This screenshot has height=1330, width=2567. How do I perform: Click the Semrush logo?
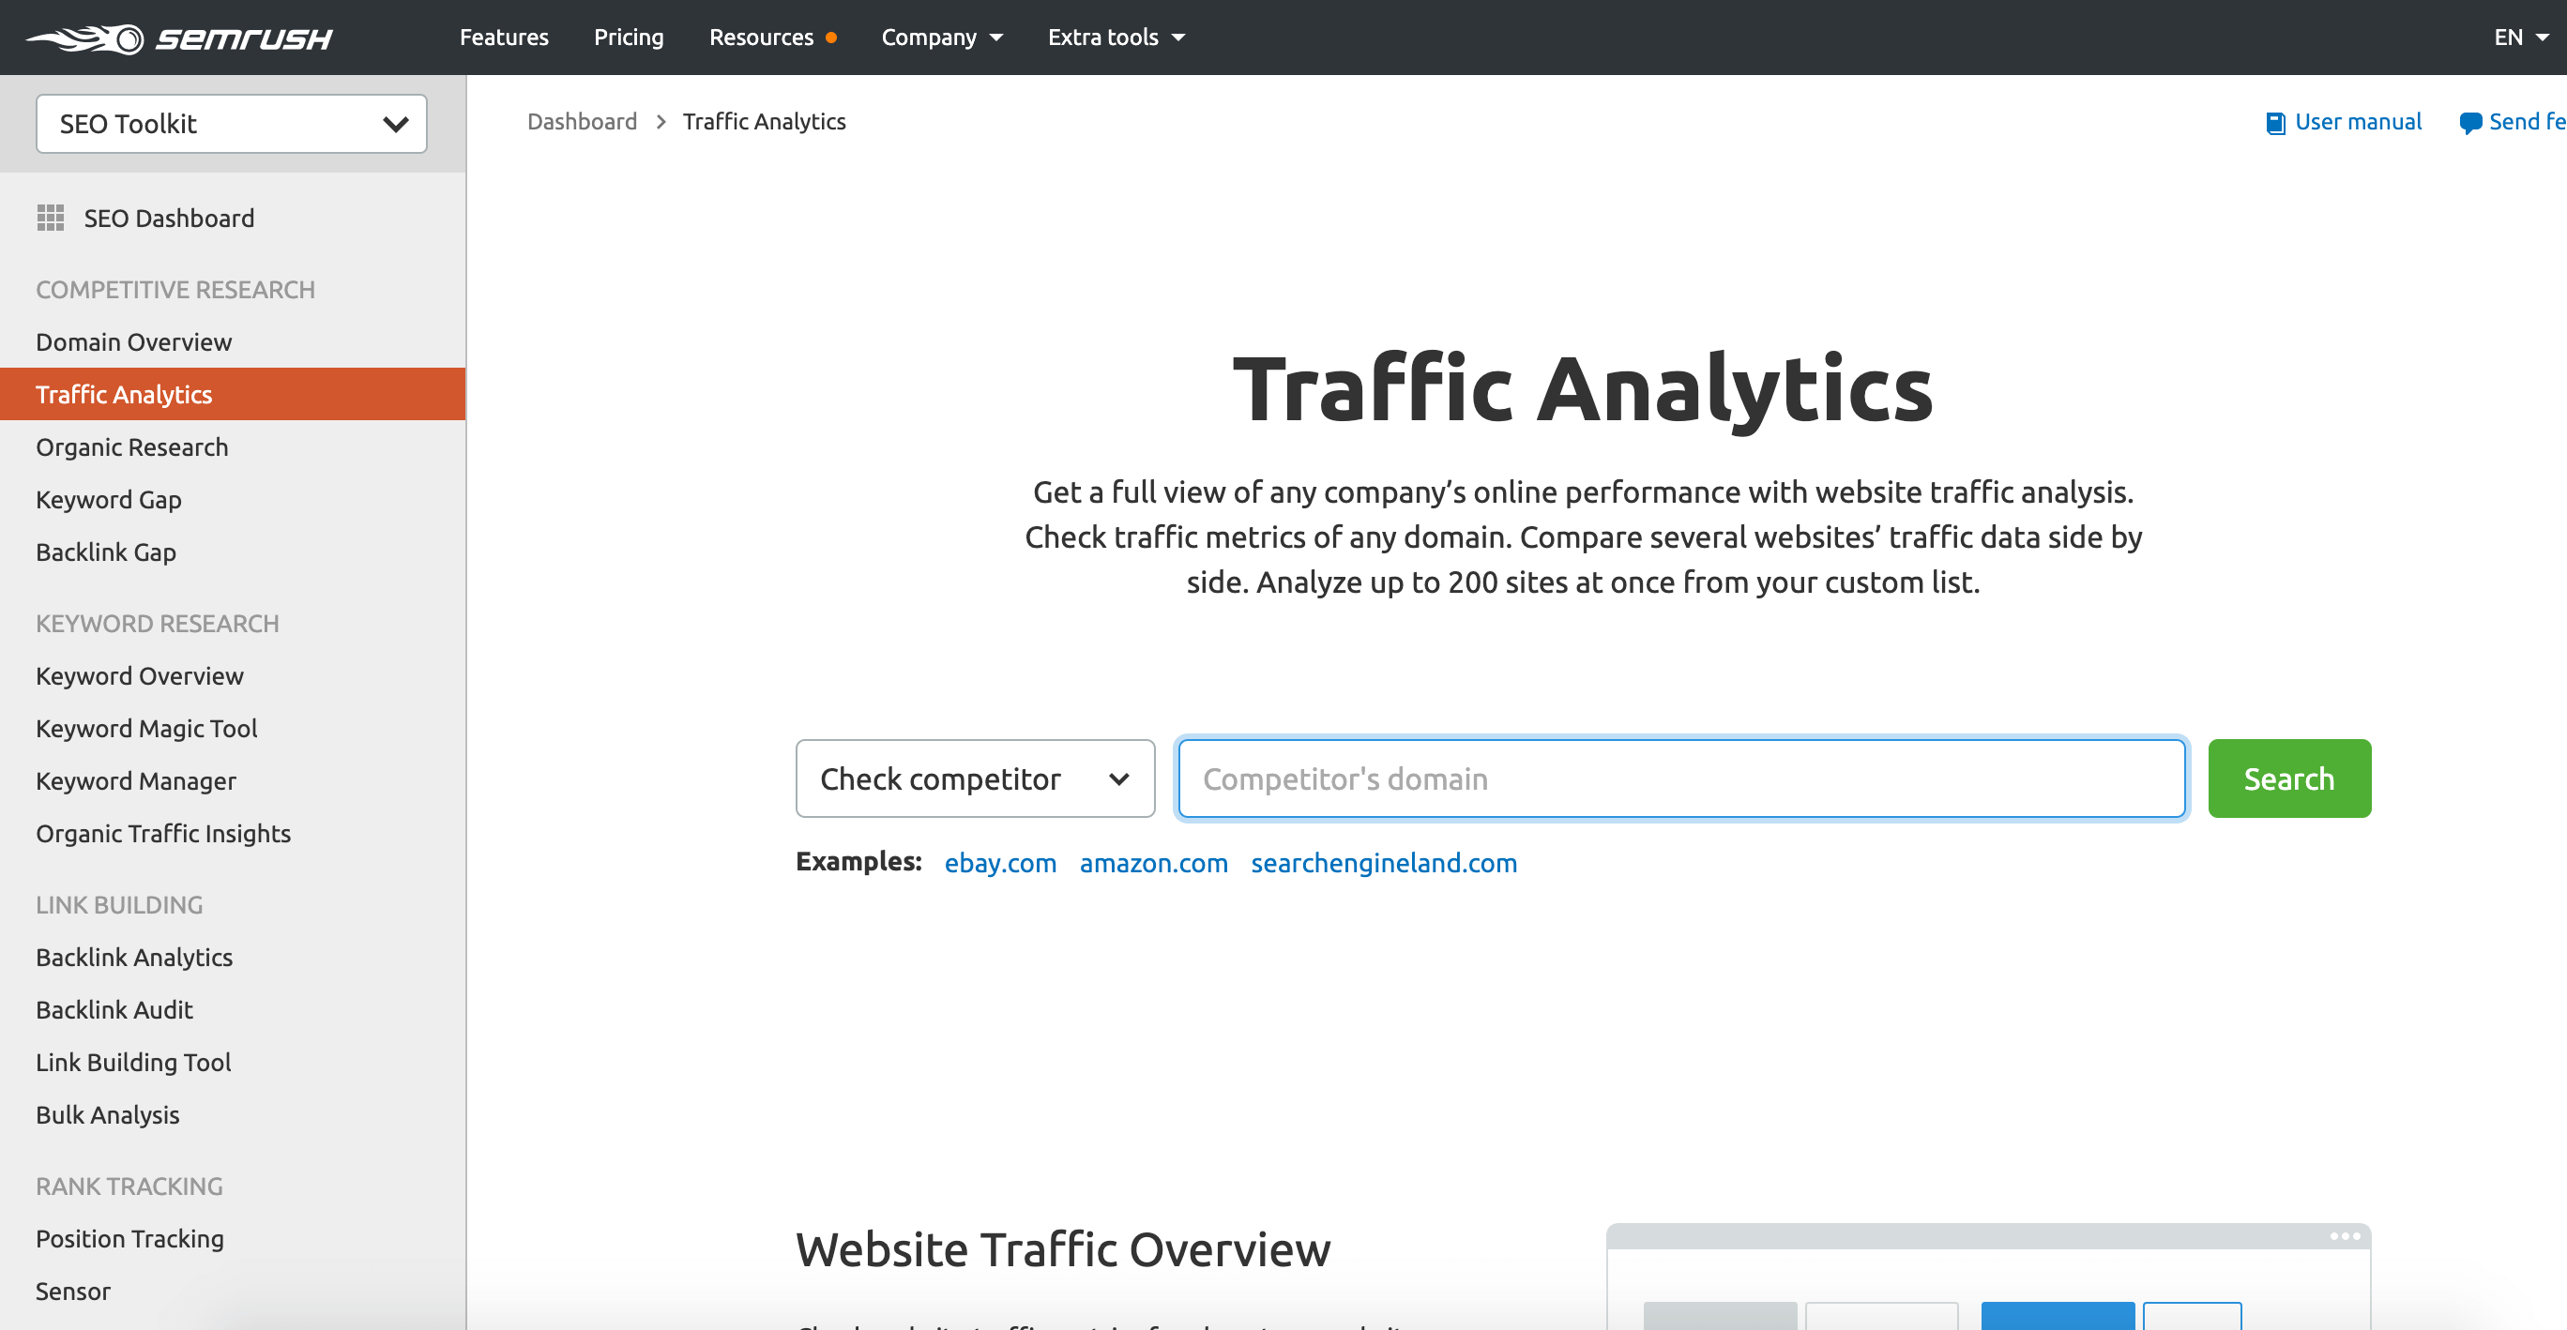(179, 38)
